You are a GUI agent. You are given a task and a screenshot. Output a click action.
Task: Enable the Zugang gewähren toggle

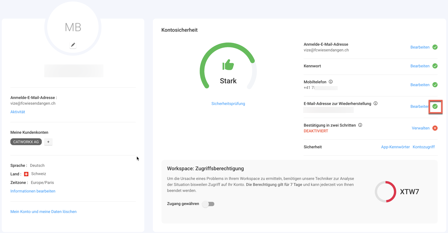pos(208,204)
